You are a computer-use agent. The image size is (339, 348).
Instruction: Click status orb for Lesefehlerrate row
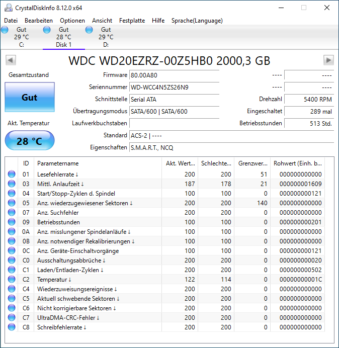tap(12, 174)
